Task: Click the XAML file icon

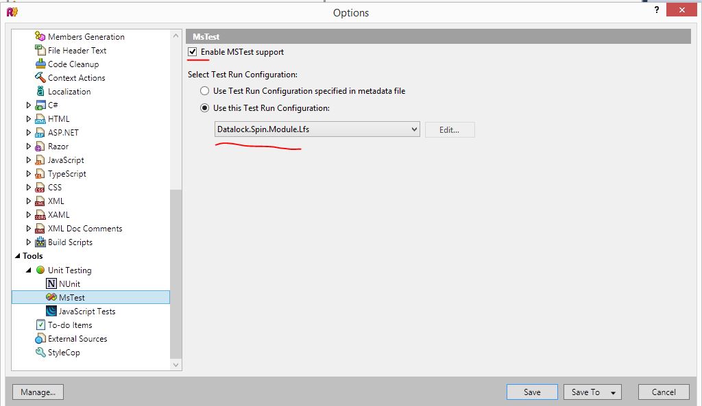Action: (x=40, y=214)
